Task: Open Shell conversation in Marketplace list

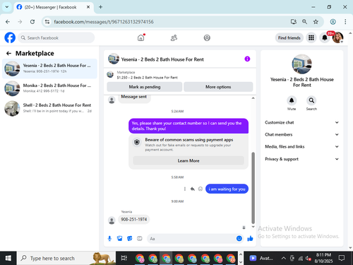Action: point(49,108)
